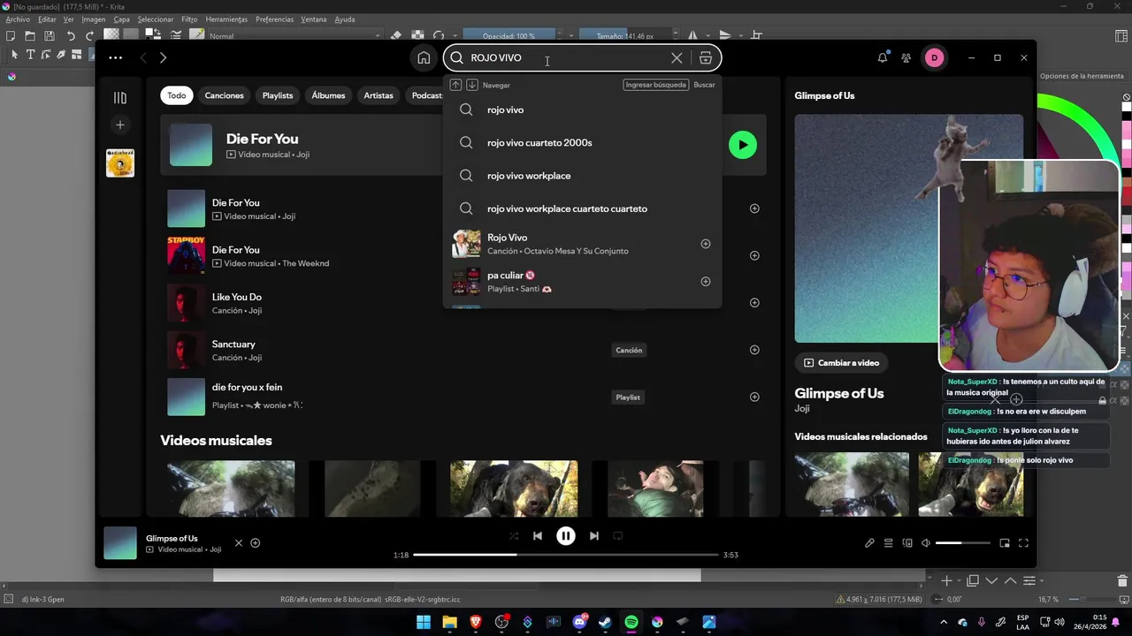The width and height of the screenshot is (1132, 636).
Task: Choose suggestion 'rojo vivo workplace'
Action: click(x=582, y=176)
